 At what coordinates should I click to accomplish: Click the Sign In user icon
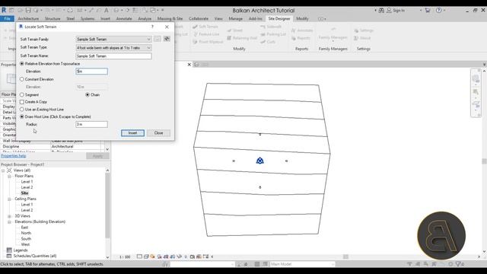(389, 10)
